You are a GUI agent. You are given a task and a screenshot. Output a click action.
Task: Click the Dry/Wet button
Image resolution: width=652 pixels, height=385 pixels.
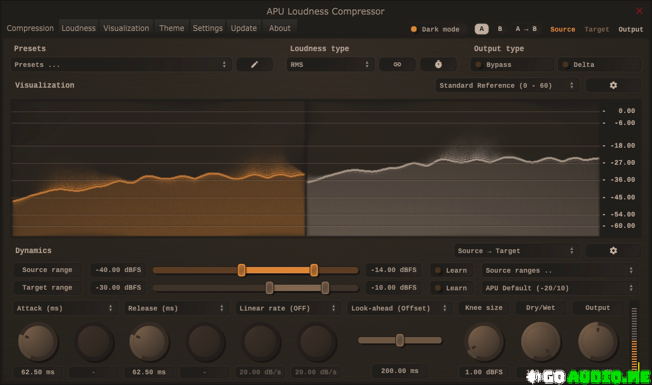[540, 308]
